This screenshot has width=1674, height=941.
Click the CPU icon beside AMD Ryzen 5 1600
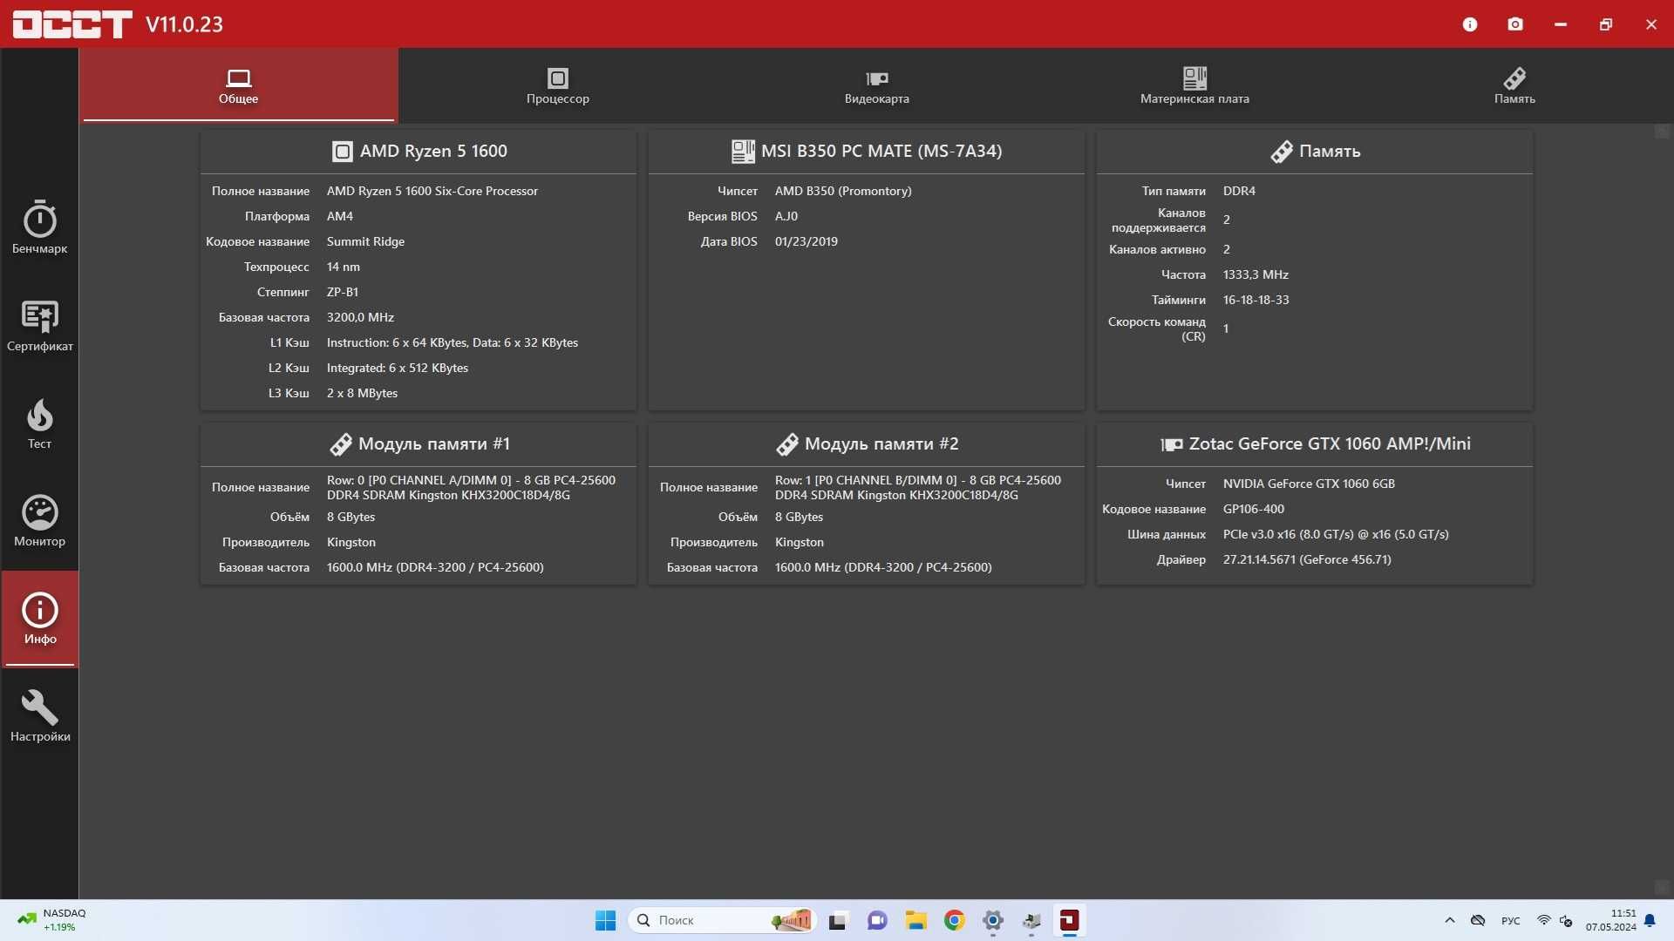343,152
